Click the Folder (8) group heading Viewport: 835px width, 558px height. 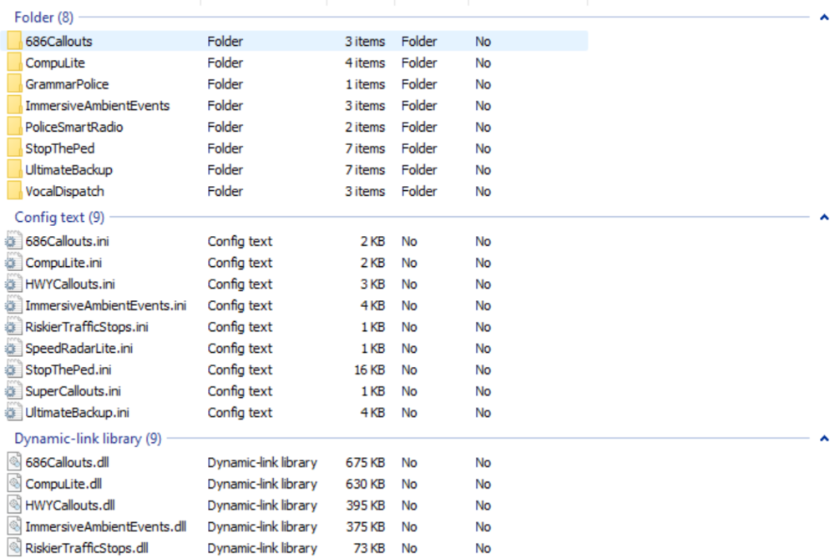click(x=43, y=17)
